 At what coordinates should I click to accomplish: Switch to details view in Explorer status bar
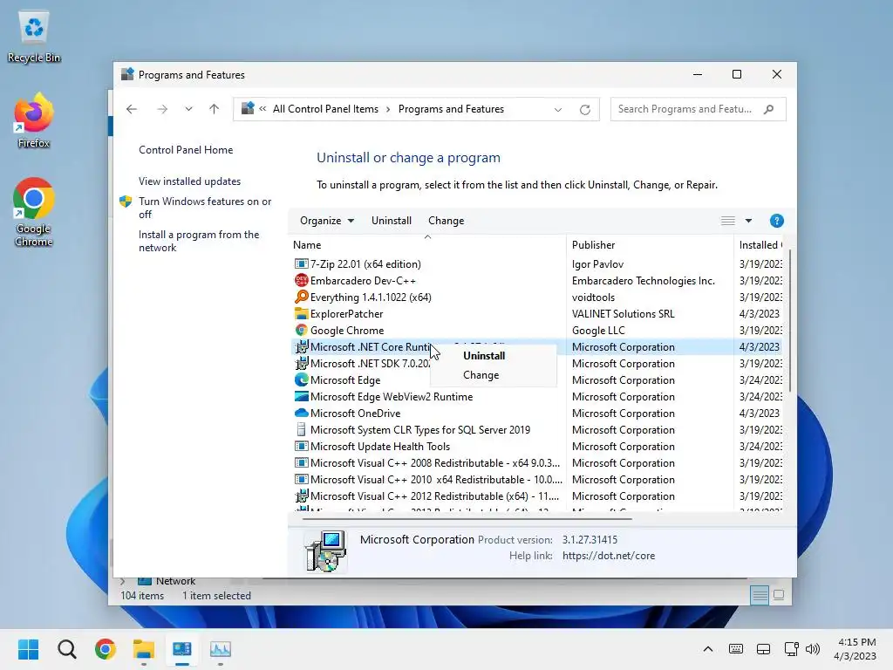(x=760, y=595)
